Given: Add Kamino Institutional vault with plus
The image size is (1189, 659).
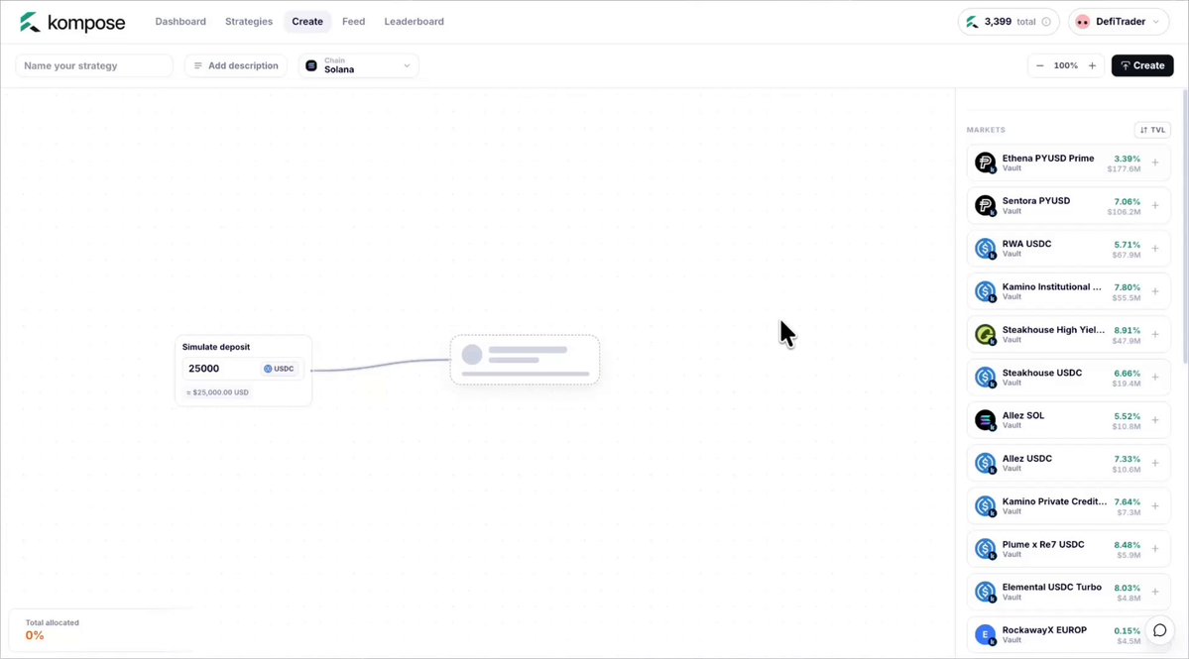Looking at the screenshot, I should [x=1155, y=291].
